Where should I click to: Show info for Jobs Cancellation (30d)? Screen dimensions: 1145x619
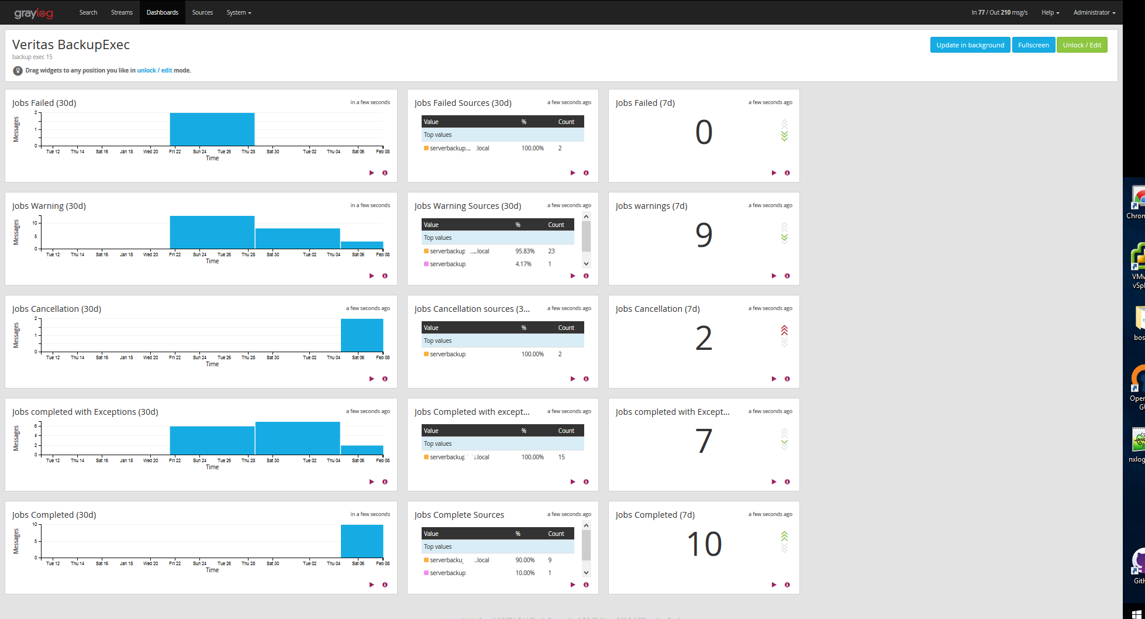coord(385,379)
